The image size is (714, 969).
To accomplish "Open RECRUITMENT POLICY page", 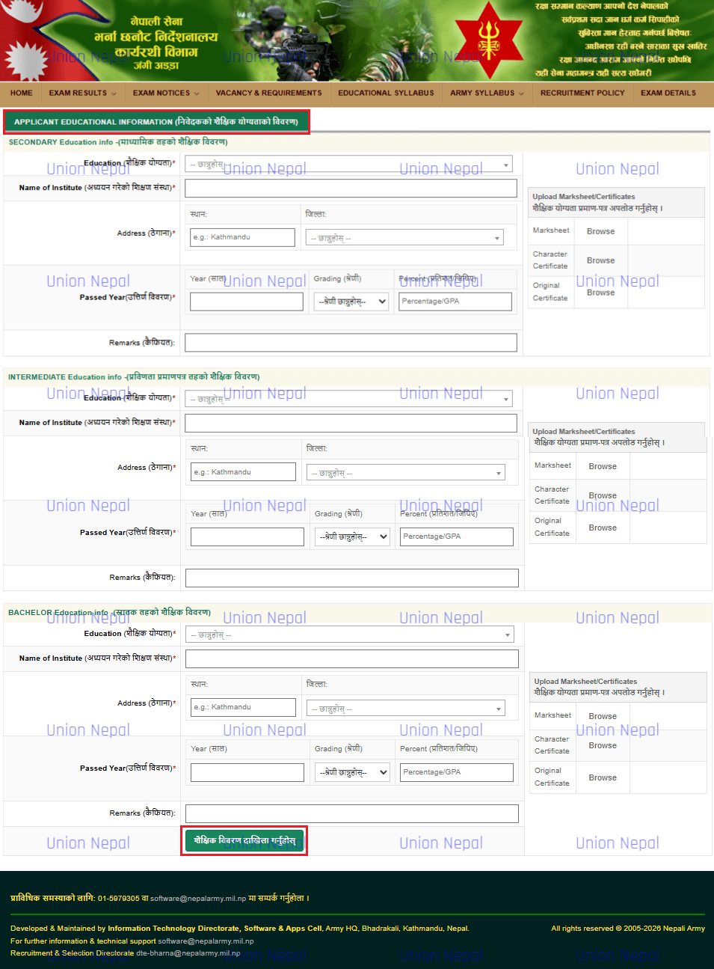I will pos(582,94).
